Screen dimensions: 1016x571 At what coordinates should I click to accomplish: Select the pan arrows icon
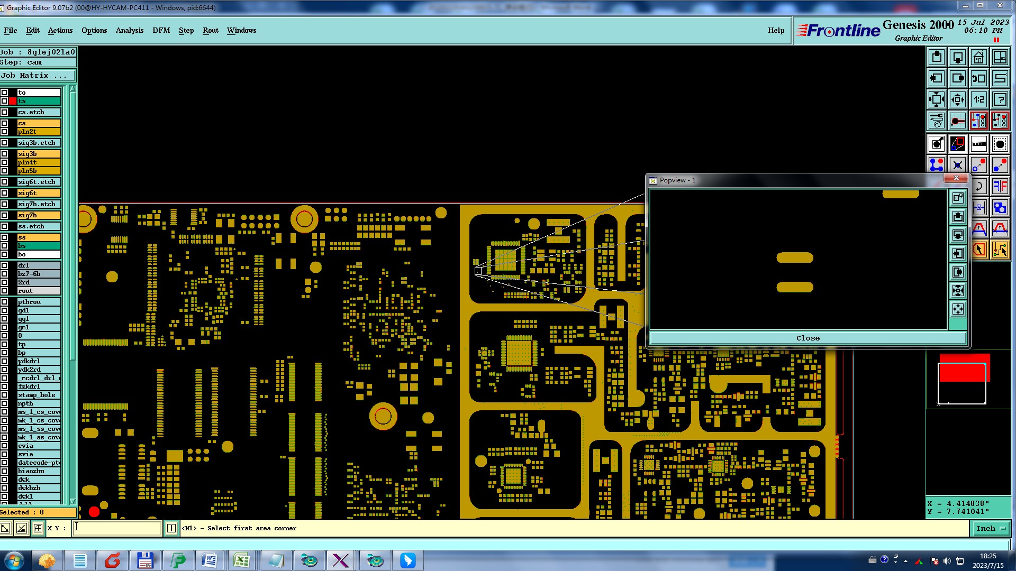pos(957,99)
